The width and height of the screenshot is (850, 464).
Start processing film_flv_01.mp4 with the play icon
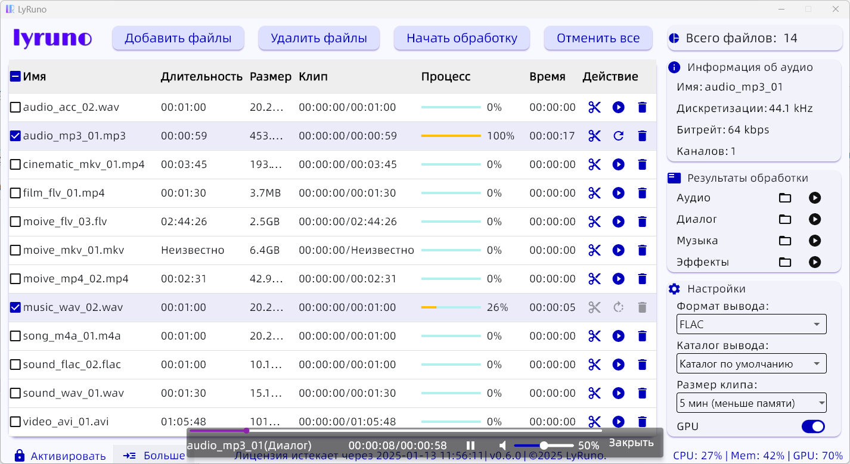pos(618,193)
